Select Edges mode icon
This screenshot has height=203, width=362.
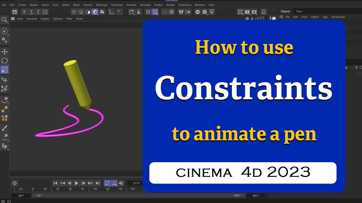coord(81,12)
